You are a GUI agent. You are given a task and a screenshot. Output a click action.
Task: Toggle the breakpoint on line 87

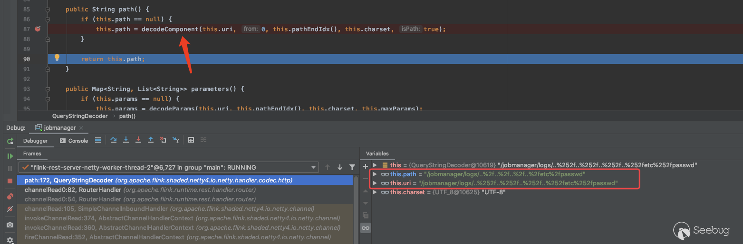[38, 29]
